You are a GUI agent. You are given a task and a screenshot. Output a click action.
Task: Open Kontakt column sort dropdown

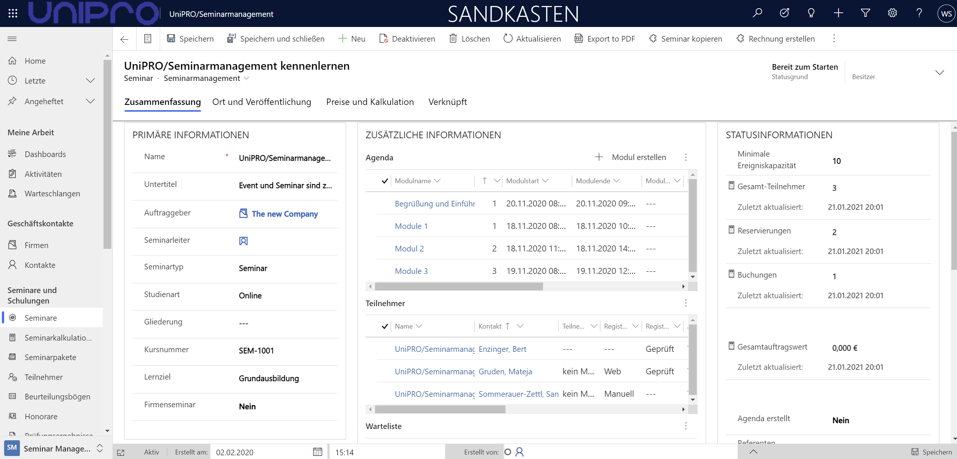520,326
